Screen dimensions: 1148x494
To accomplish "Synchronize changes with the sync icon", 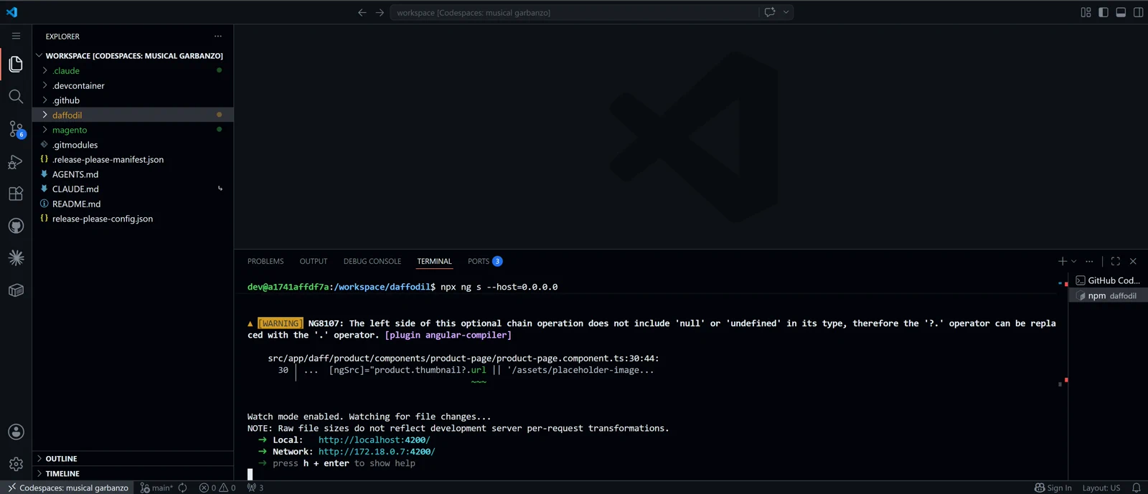I will coord(183,488).
